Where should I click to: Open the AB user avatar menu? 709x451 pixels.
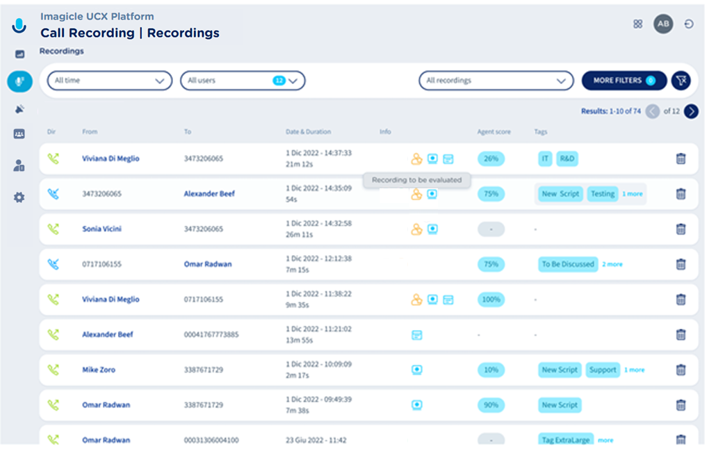click(663, 24)
